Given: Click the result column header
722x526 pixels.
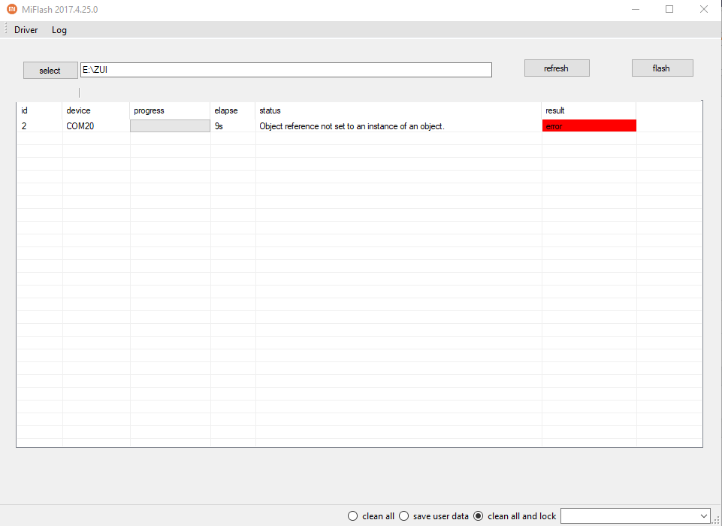Looking at the screenshot, I should pos(589,110).
